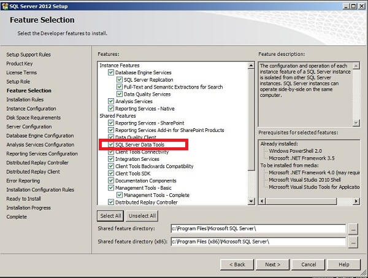
Task: Toggle Database Engine Services checkbox
Action: (x=111, y=72)
